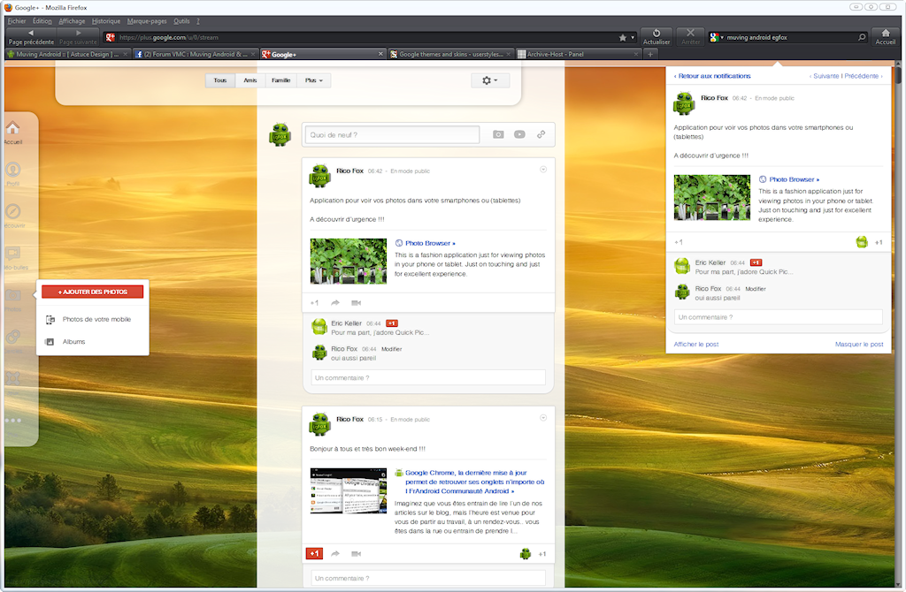Open the Affichage menu
Screen dimensions: 906x592
tap(72, 21)
